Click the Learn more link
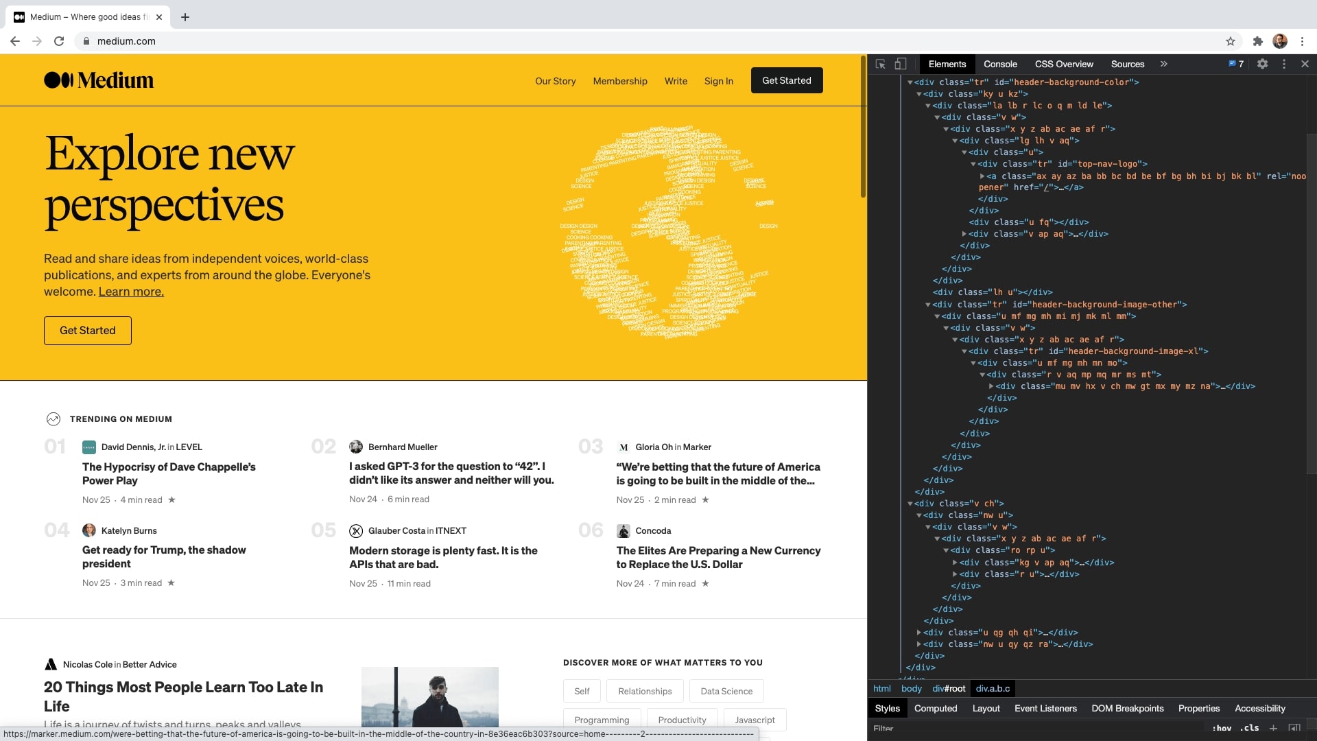Viewport: 1317px width, 741px height. click(131, 292)
